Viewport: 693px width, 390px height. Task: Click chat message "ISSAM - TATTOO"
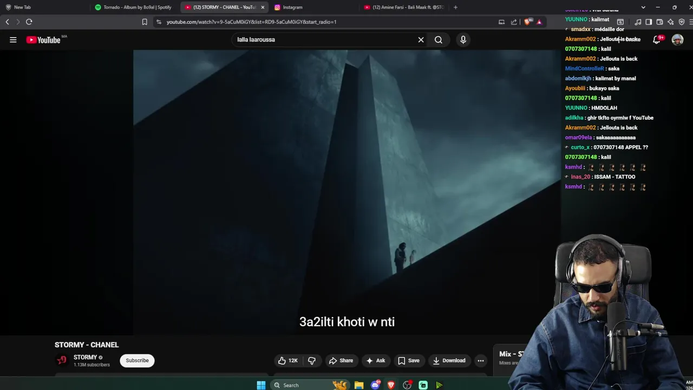tap(614, 177)
